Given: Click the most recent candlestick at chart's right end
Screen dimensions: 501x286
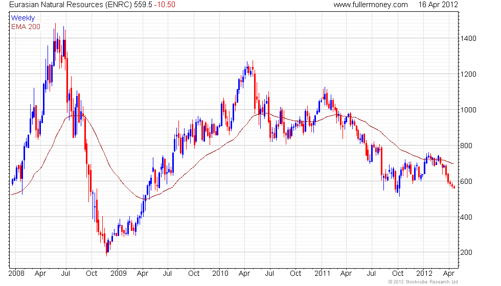Looking at the screenshot, I should click(x=454, y=187).
